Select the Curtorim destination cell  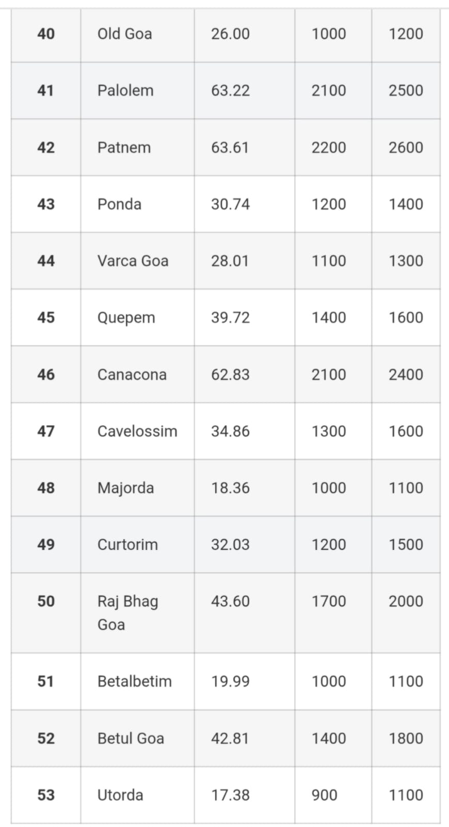click(x=127, y=544)
